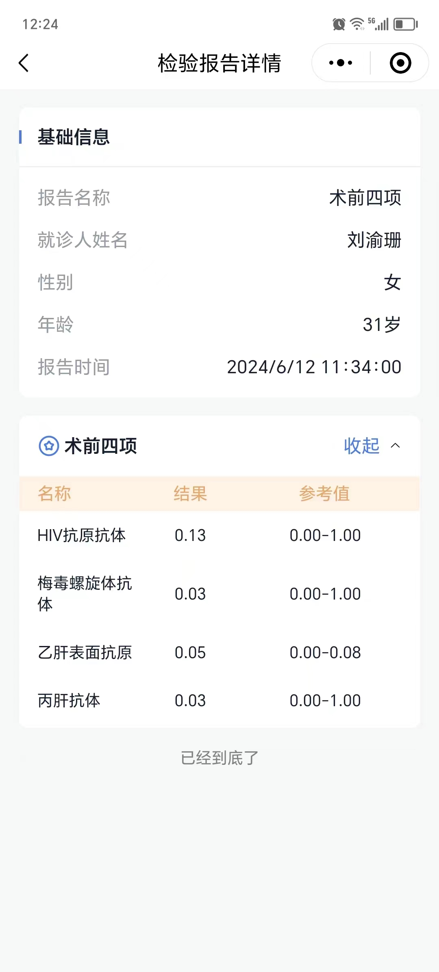Tap the reference range 0.00-0.08
The width and height of the screenshot is (439, 972).
tap(325, 652)
